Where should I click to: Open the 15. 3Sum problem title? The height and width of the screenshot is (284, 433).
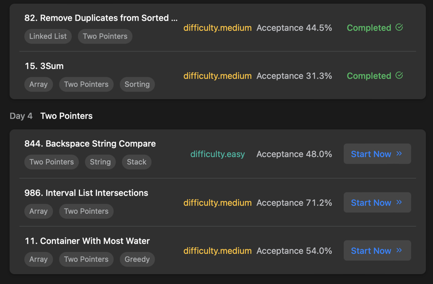pyautogui.click(x=44, y=66)
